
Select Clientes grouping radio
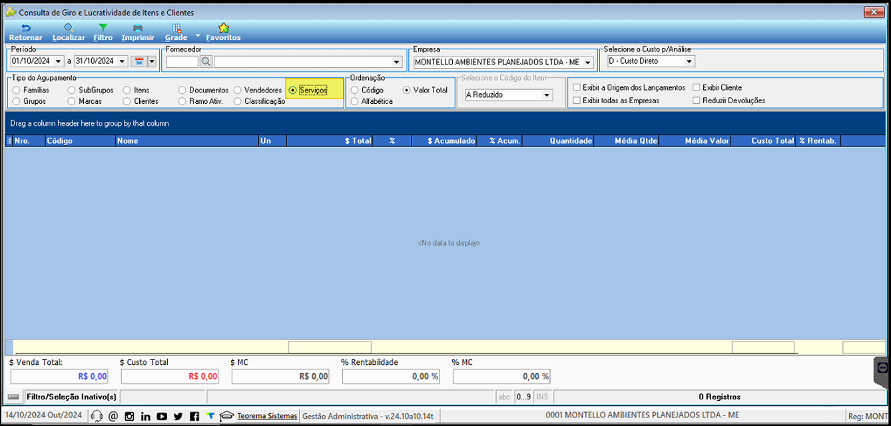coord(127,101)
